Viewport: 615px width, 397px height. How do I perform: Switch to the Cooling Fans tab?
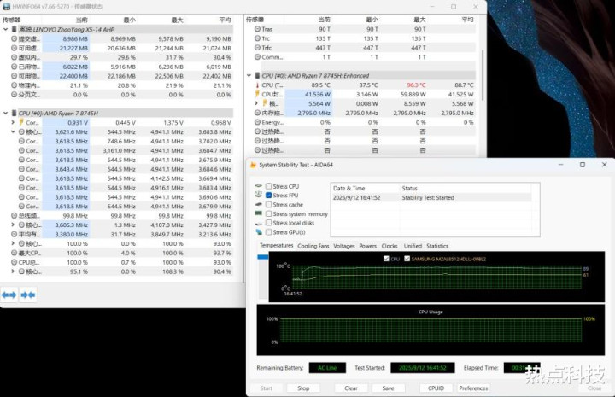313,246
